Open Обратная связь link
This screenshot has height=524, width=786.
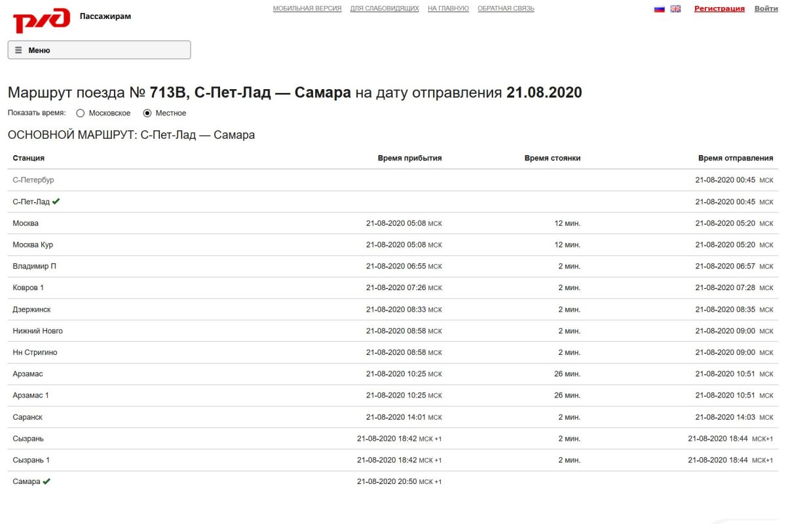point(506,9)
